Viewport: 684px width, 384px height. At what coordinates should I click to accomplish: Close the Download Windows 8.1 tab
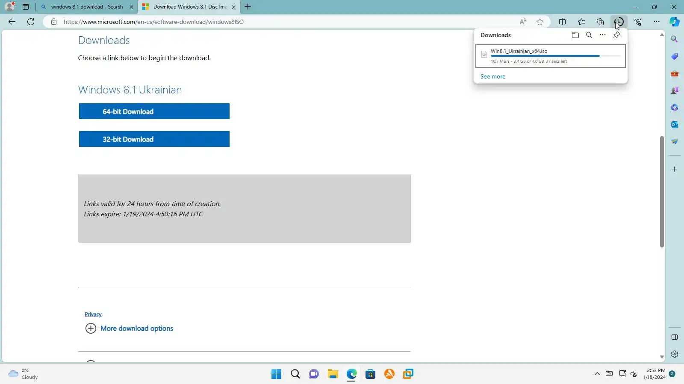[x=233, y=7]
